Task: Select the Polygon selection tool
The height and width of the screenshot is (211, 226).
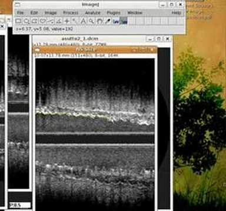Action: (35, 21)
